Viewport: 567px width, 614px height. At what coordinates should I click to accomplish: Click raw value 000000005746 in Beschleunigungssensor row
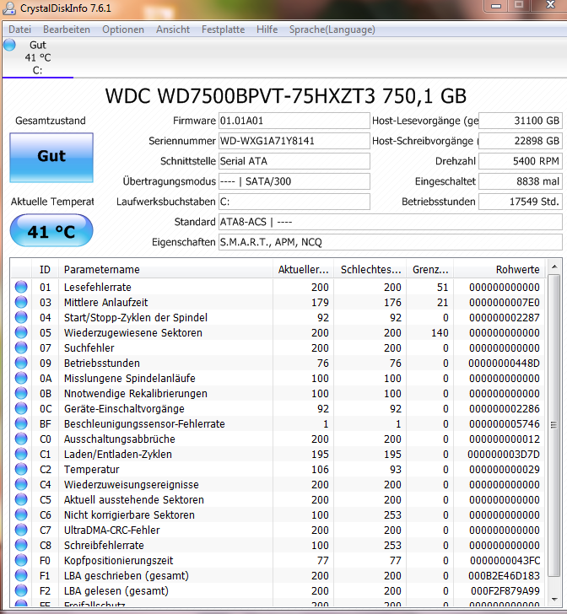tap(505, 423)
